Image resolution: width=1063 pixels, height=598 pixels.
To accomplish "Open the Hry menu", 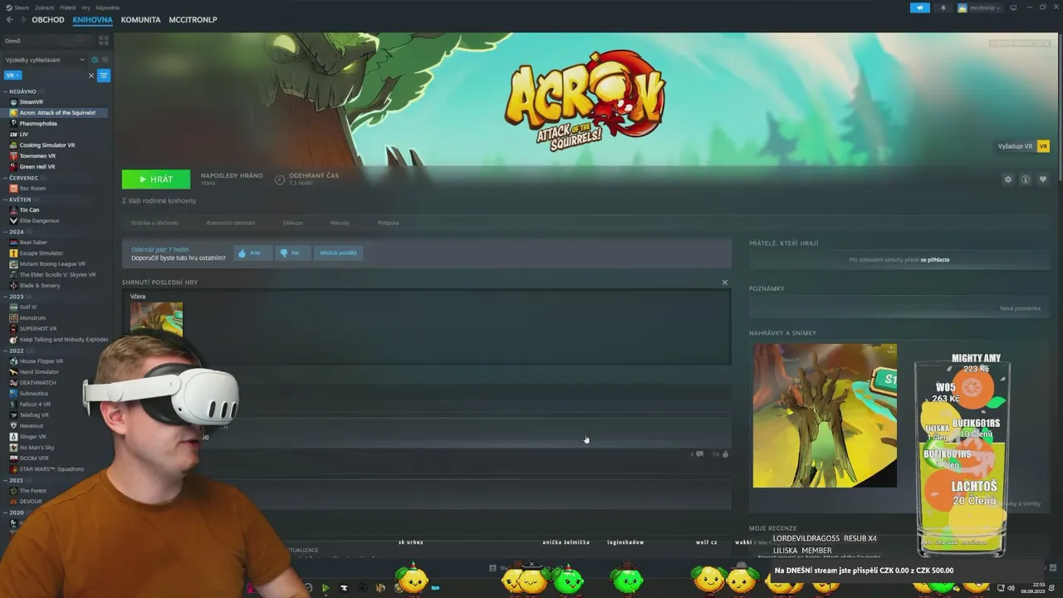I will pyautogui.click(x=86, y=7).
